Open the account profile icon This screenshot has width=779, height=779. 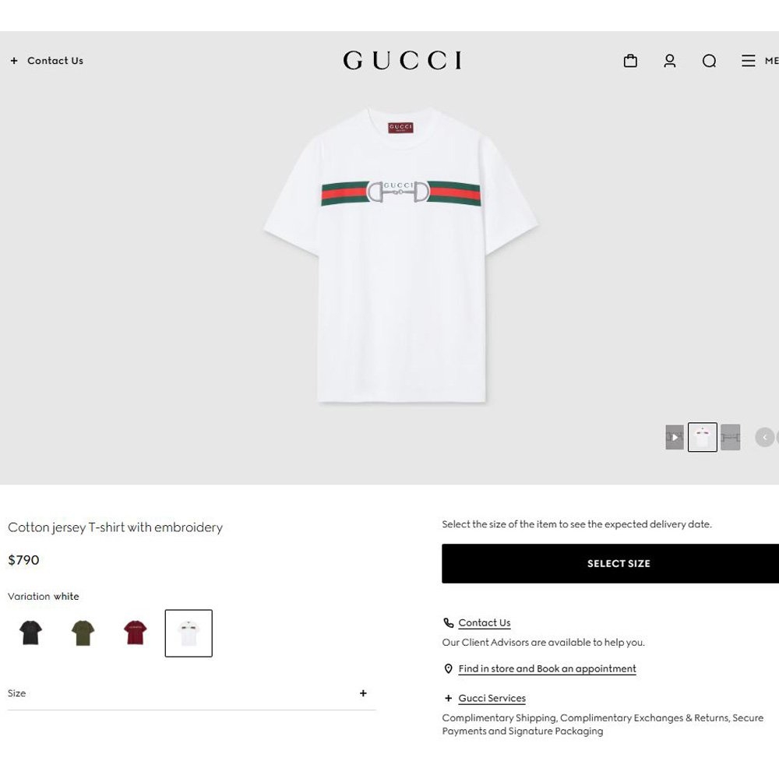coord(669,61)
